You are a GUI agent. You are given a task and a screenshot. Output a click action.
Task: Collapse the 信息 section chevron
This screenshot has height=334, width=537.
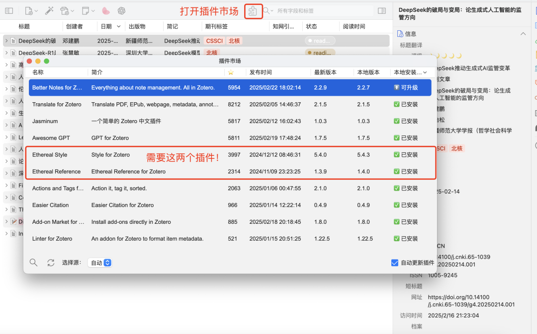pos(523,34)
